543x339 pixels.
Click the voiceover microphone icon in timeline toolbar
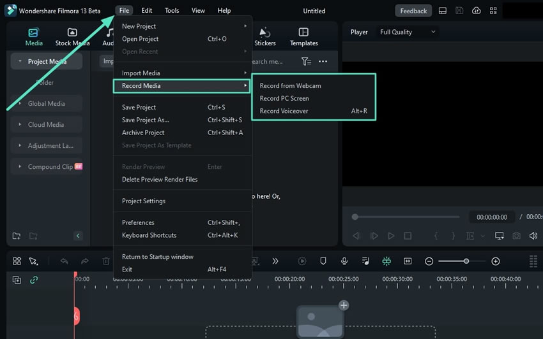point(344,261)
